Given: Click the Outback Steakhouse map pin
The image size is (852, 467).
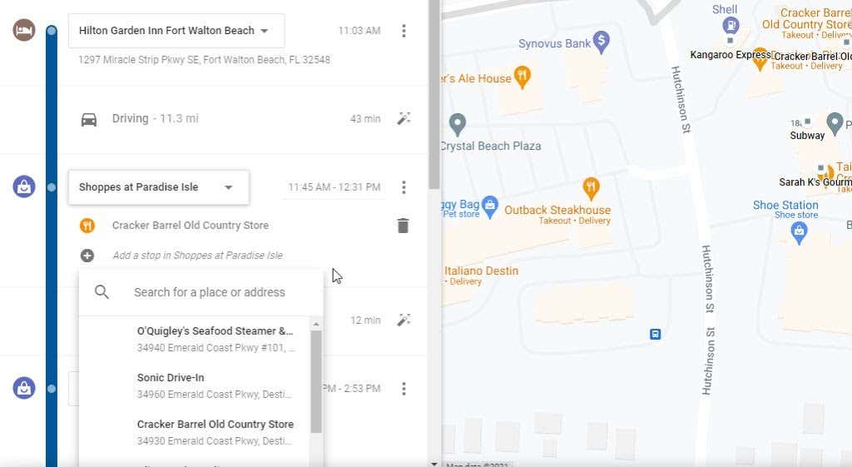Looking at the screenshot, I should pos(591,186).
